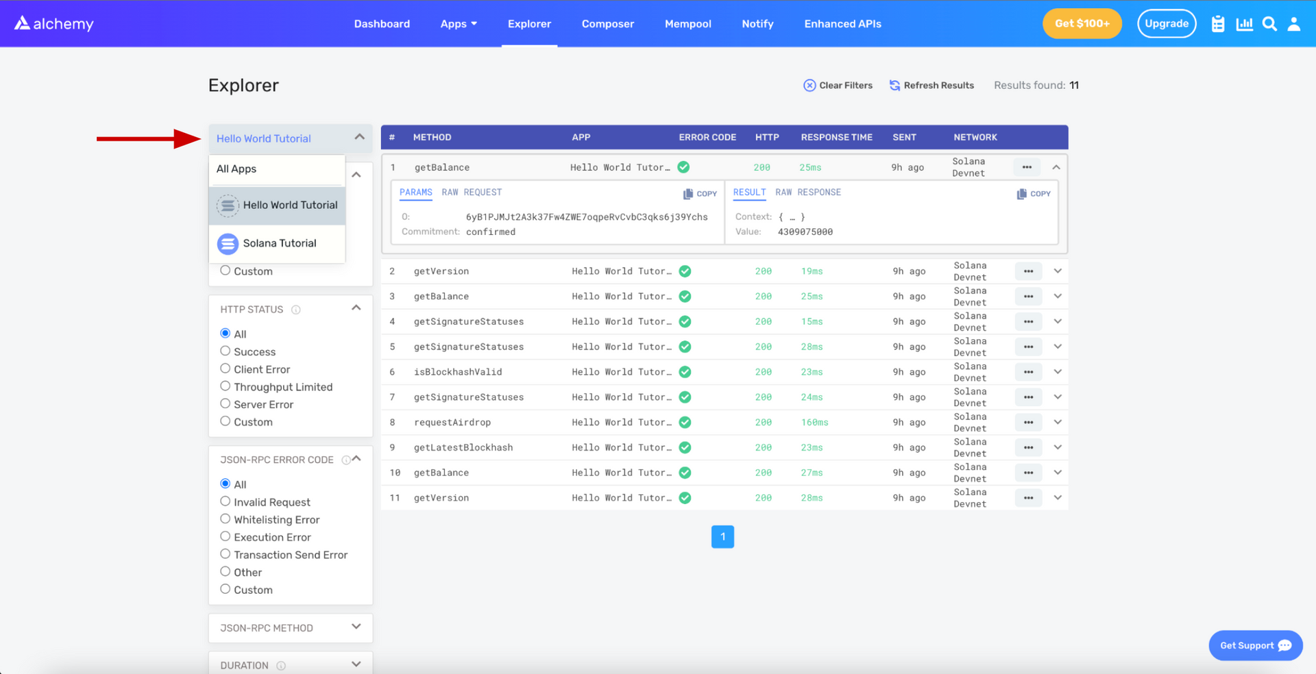
Task: Click the Upgrade button
Action: (x=1166, y=24)
